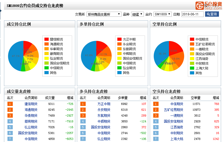The image size is (224, 142).
Task: Open 上海大陆 link in 空头持仓龙虎榜
Action: (x=177, y=139)
